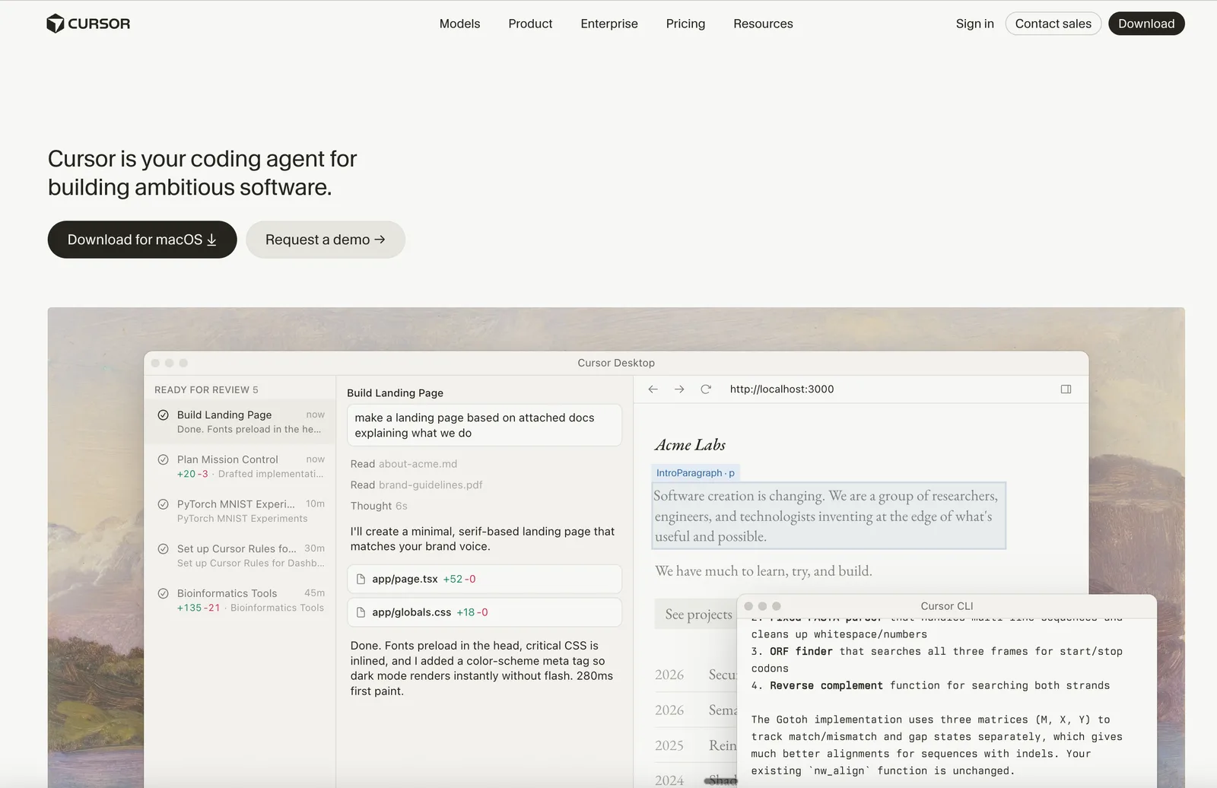The image size is (1217, 788).
Task: Click 'Read brand-guidelines.pdf' line
Action: (x=416, y=485)
